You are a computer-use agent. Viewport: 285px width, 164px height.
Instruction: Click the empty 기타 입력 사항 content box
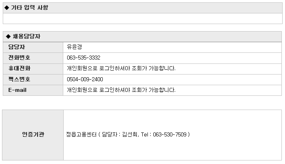[142, 19]
